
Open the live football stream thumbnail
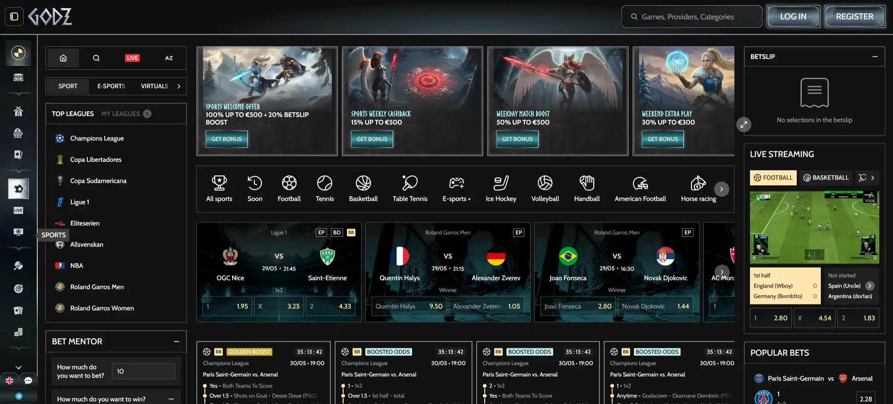tap(814, 227)
